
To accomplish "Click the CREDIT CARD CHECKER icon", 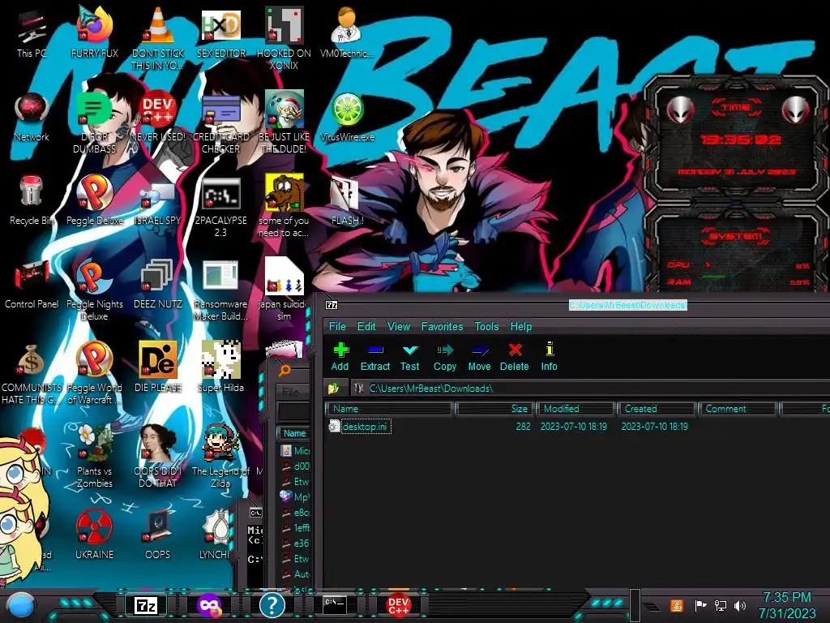I will [x=220, y=123].
